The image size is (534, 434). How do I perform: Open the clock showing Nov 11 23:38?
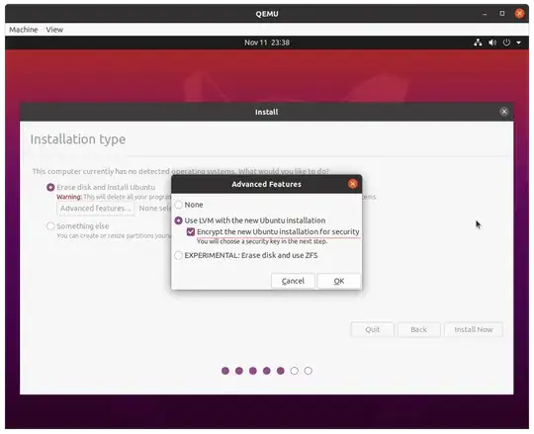tap(267, 43)
